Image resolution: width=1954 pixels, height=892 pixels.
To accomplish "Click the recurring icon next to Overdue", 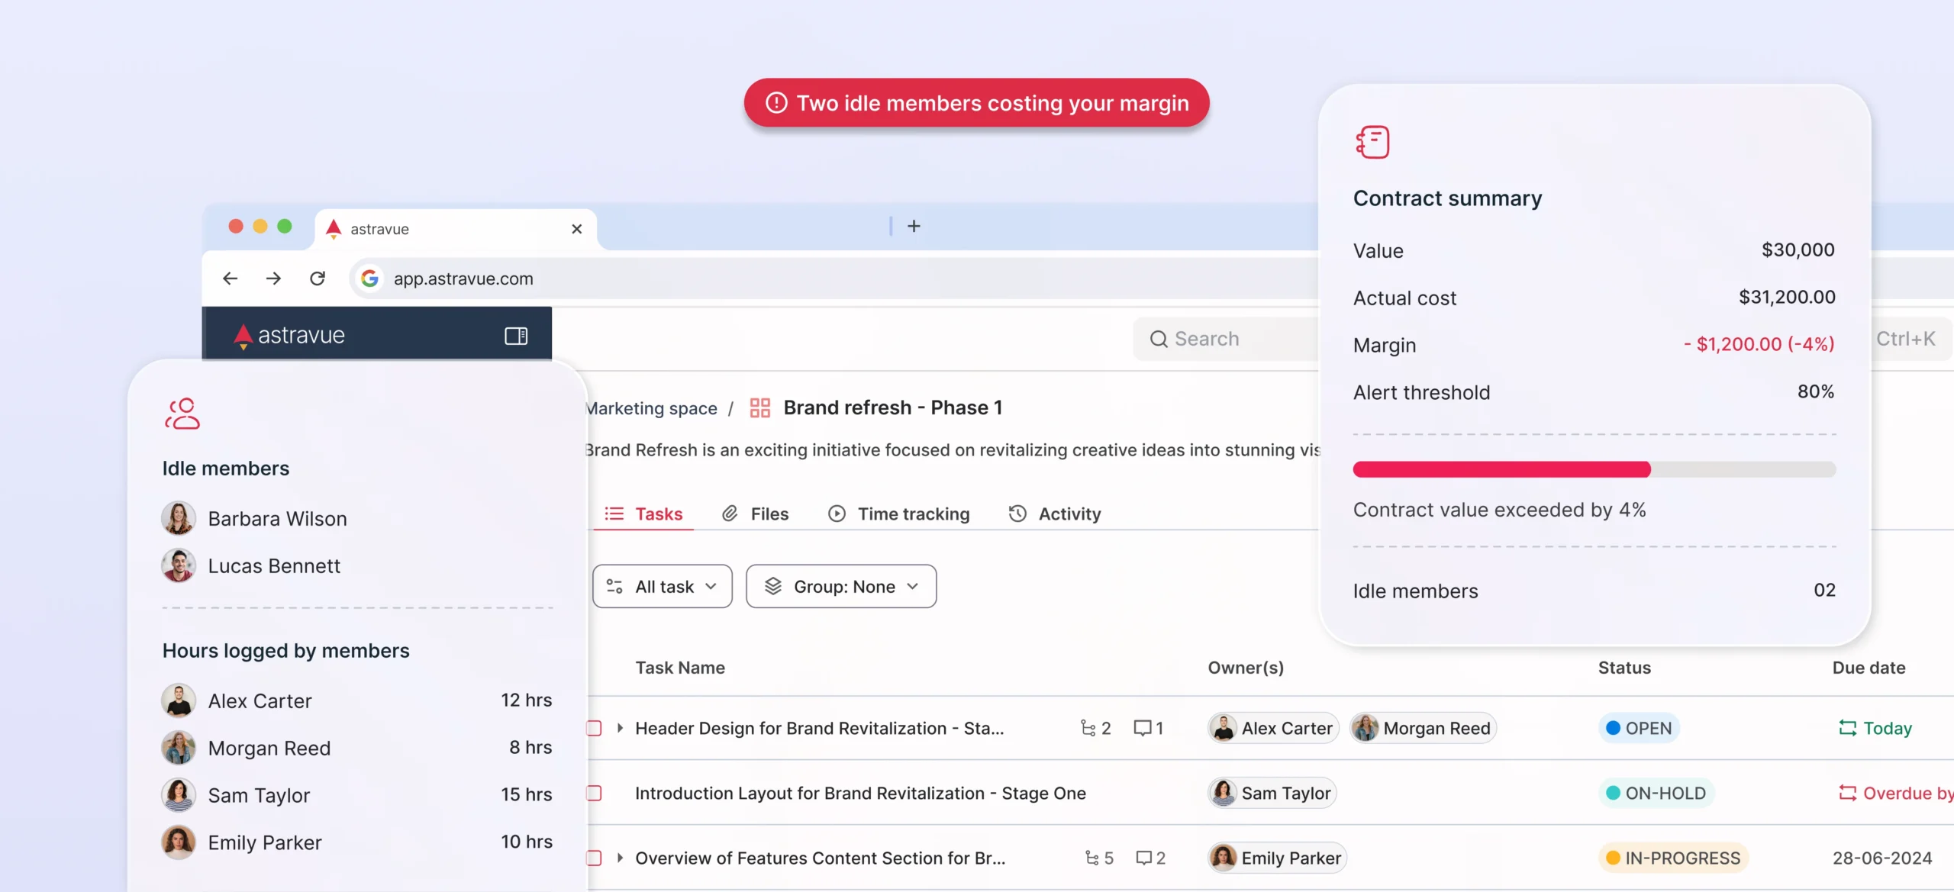I will click(1847, 793).
